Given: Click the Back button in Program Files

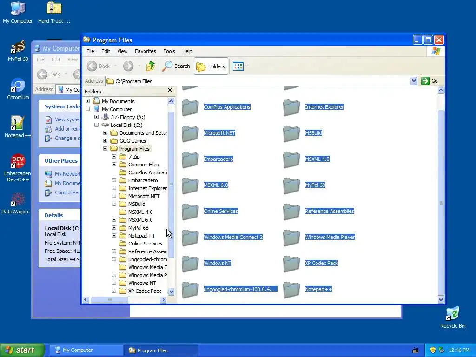Looking at the screenshot, I should [x=99, y=66].
